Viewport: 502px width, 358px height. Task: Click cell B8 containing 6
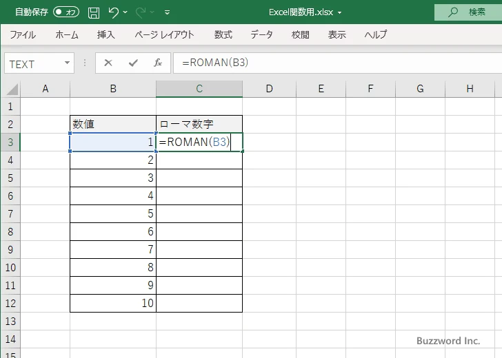pyautogui.click(x=113, y=231)
